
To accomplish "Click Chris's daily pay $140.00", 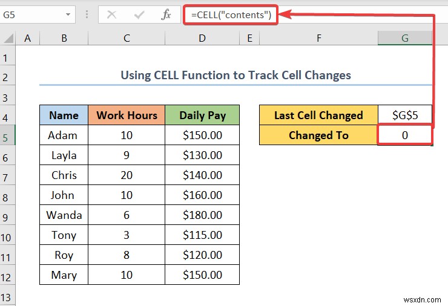I will point(202,175).
